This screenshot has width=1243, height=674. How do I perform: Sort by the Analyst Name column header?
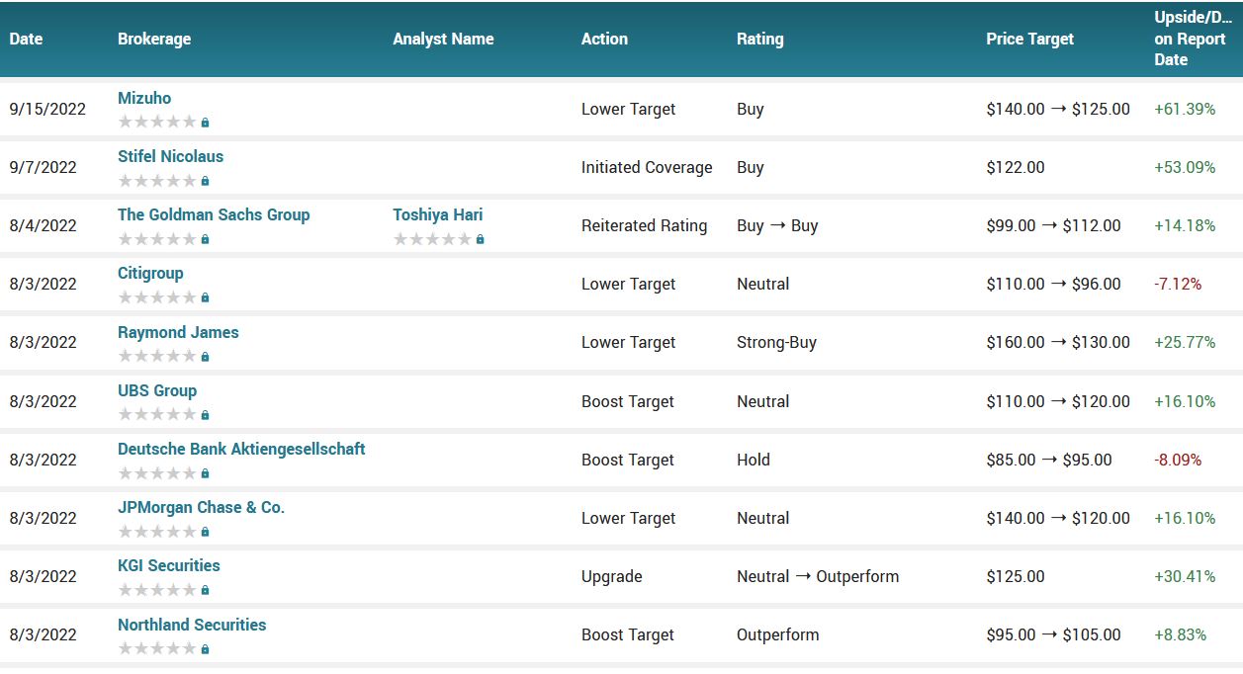pos(443,39)
